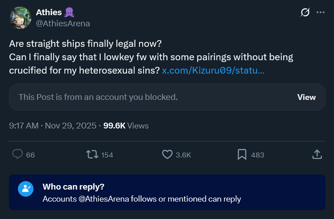Image resolution: width=334 pixels, height=219 pixels.
Task: Click the 9:17 AM Nov 29 timestamp
Action: point(53,126)
